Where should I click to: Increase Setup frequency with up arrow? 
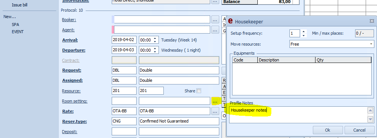304,32
